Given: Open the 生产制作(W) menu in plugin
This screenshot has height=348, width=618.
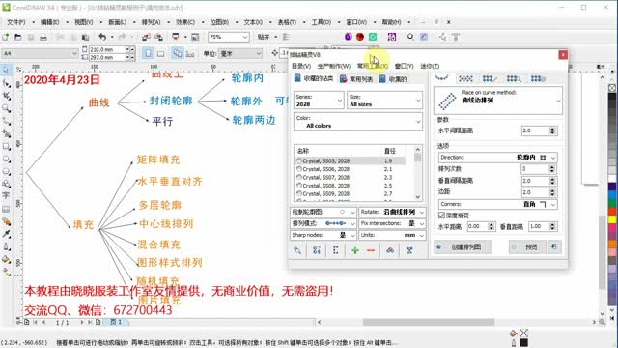Looking at the screenshot, I should click(334, 66).
